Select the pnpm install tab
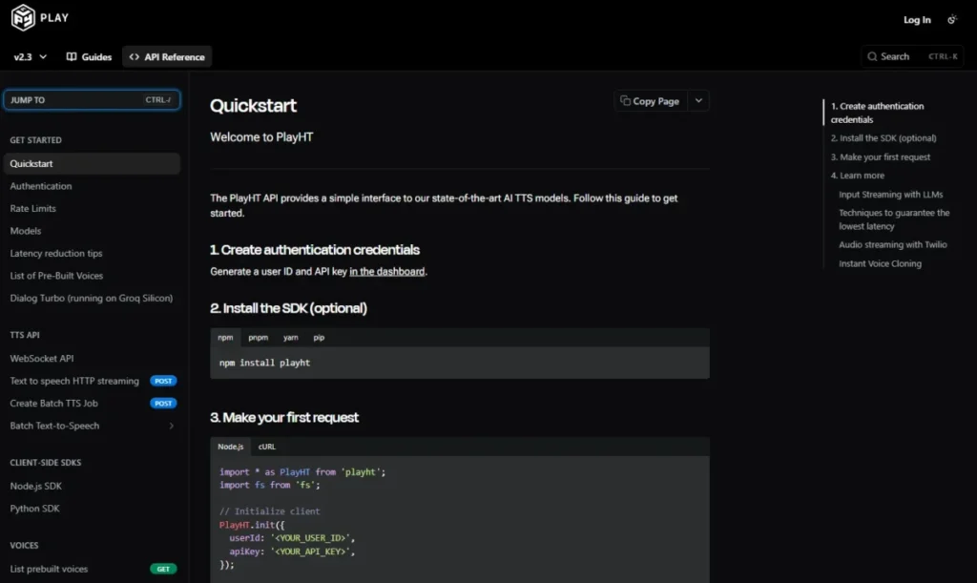 coord(258,338)
